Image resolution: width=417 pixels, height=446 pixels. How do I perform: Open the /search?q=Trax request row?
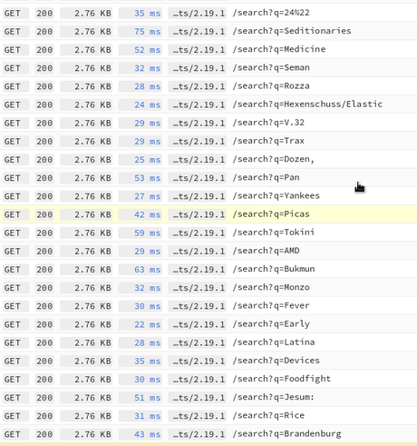click(x=208, y=141)
